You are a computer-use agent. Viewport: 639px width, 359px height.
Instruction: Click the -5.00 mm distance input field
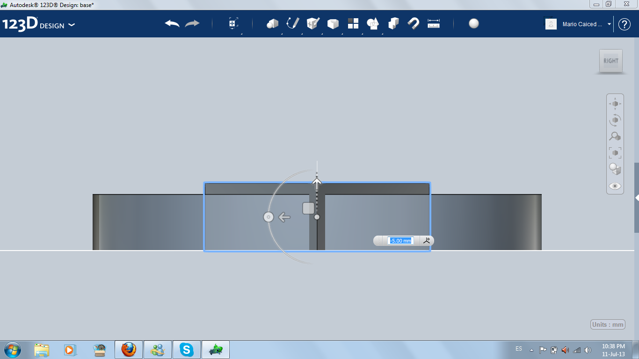point(400,241)
